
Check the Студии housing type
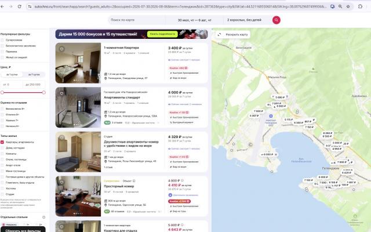(2, 194)
